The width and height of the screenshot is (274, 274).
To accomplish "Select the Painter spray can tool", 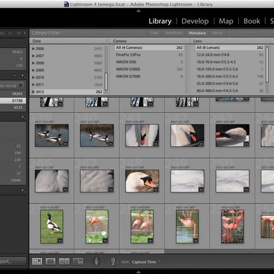I will coord(96,261).
